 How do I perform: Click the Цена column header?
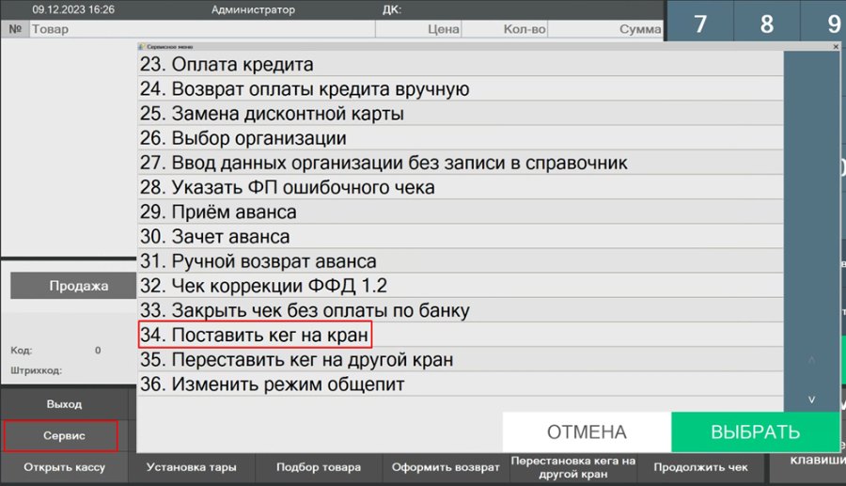click(418, 29)
